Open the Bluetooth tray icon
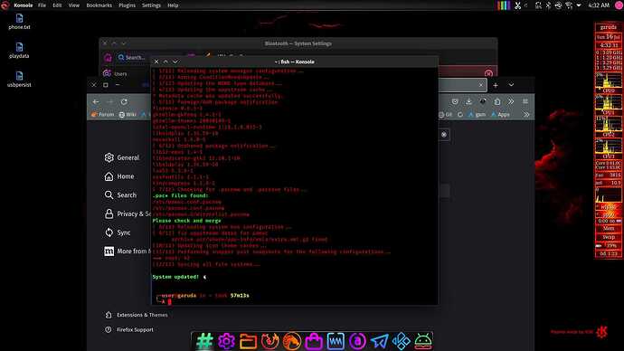This screenshot has height=351, width=624. tap(548, 5)
